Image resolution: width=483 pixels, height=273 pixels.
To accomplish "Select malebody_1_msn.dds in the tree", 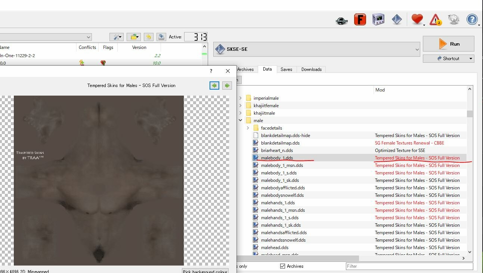I will point(282,165).
